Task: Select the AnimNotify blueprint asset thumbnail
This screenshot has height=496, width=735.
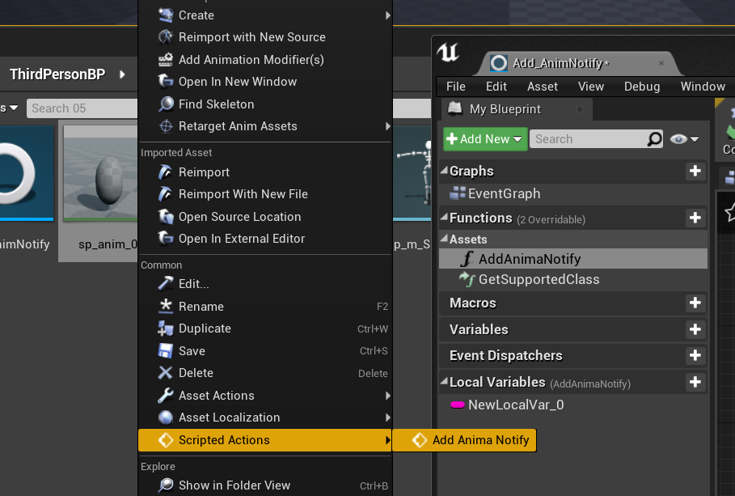Action: (x=27, y=172)
